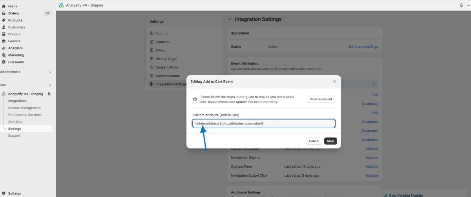
Task: Click the Orders icon in the sidebar
Action: pos(4,13)
